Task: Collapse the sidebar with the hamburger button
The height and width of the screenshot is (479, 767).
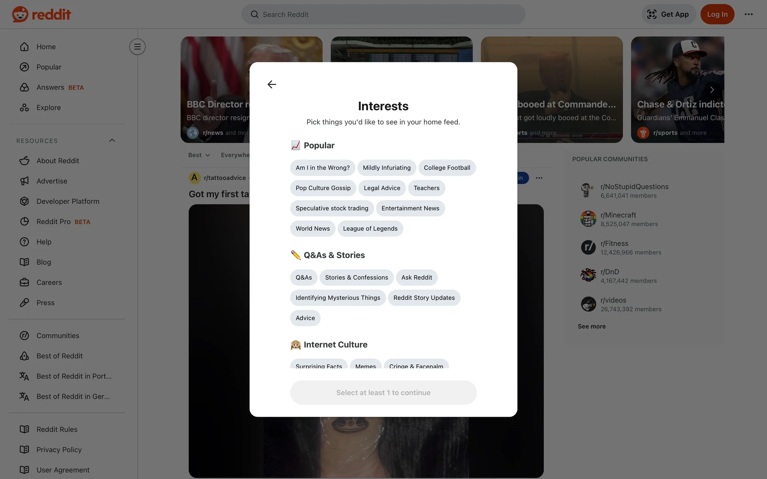Action: [x=137, y=47]
